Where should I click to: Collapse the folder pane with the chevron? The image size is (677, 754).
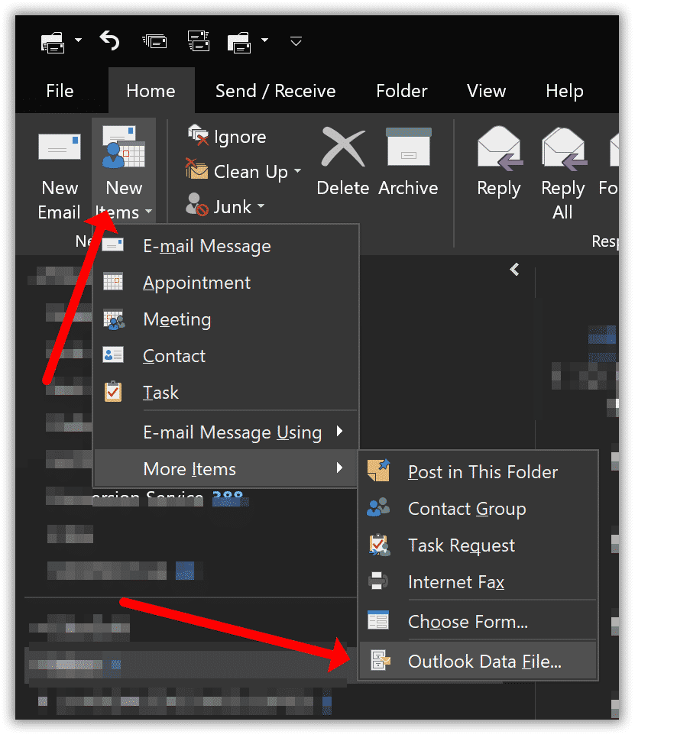[x=515, y=269]
